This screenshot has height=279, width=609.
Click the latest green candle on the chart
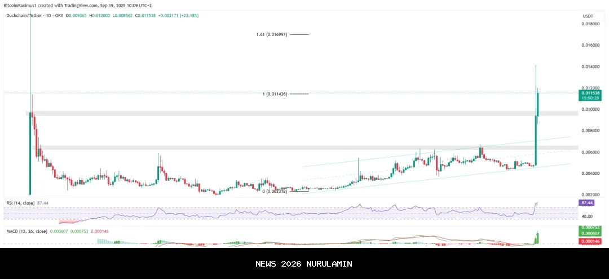538,107
